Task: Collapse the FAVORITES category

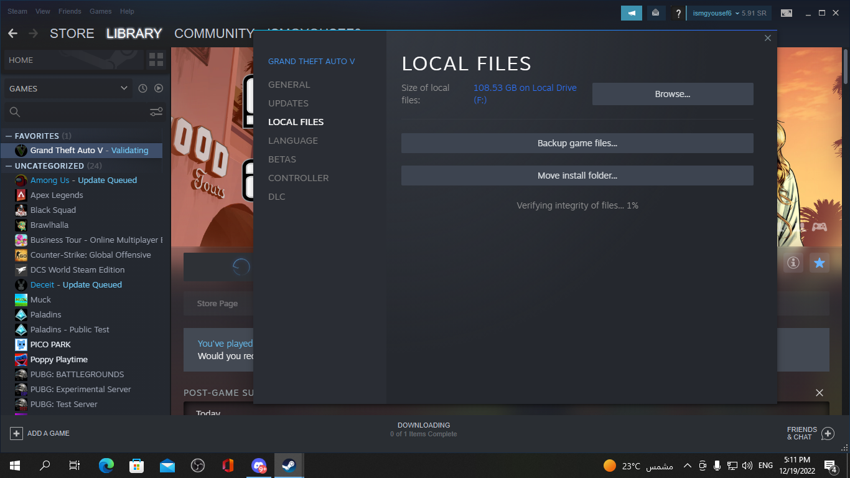Action: pyautogui.click(x=9, y=136)
